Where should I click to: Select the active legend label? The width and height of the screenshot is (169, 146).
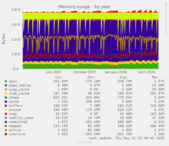click(15, 130)
